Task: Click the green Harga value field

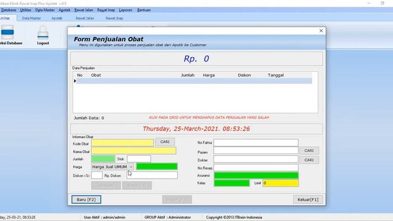Action: tap(157, 166)
